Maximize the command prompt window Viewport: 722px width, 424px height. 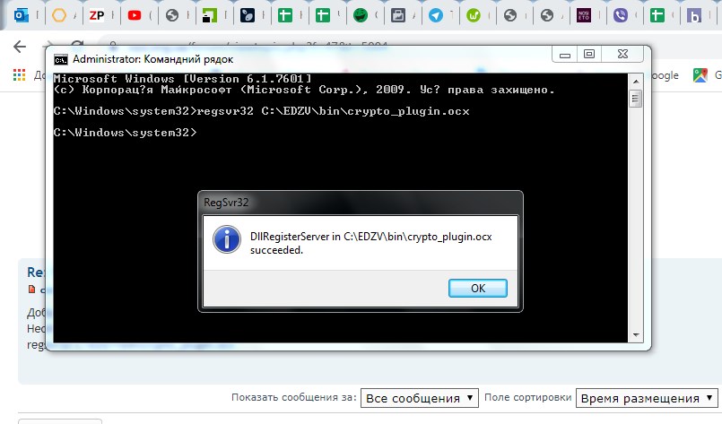pyautogui.click(x=589, y=55)
